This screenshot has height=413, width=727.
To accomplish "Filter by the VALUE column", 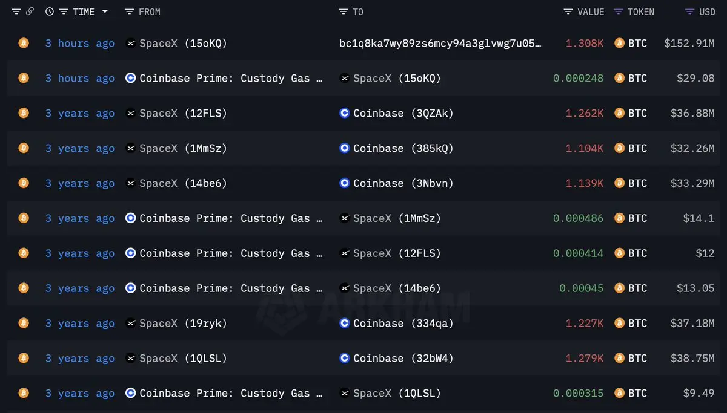I will click(x=568, y=11).
